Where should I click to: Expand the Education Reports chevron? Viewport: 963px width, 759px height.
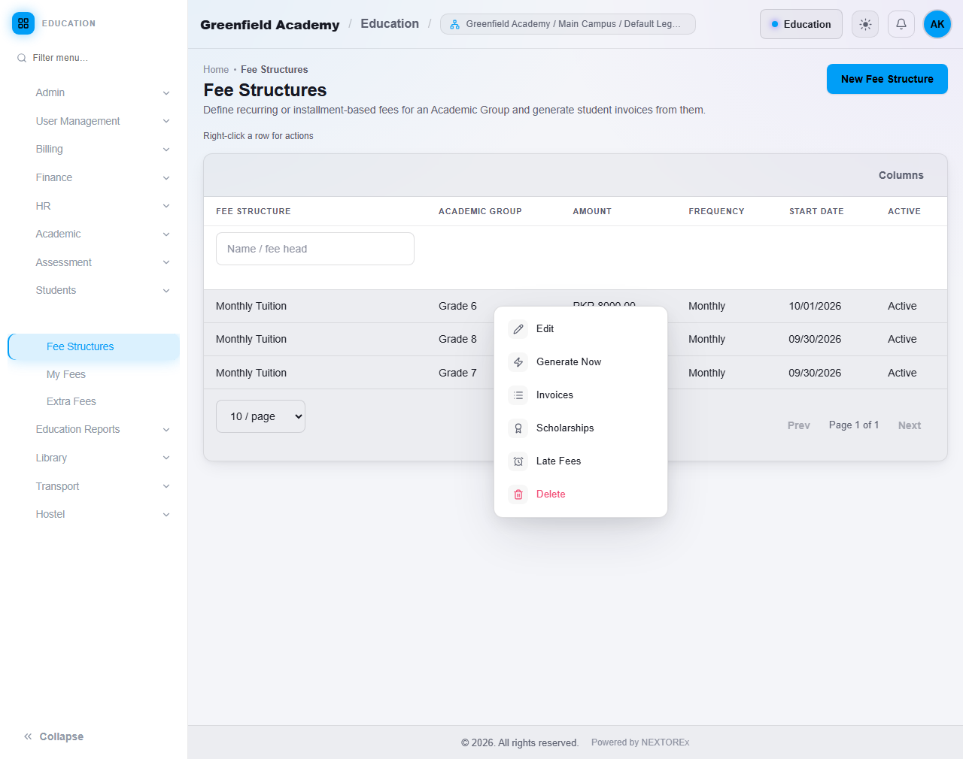pyautogui.click(x=166, y=430)
